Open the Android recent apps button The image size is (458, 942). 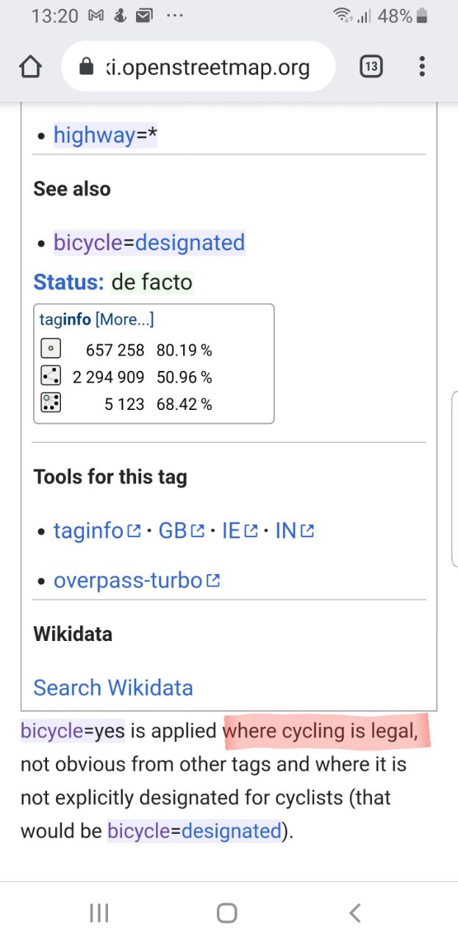99,913
